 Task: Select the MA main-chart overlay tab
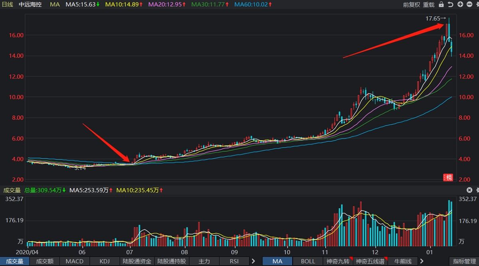coord(277,261)
